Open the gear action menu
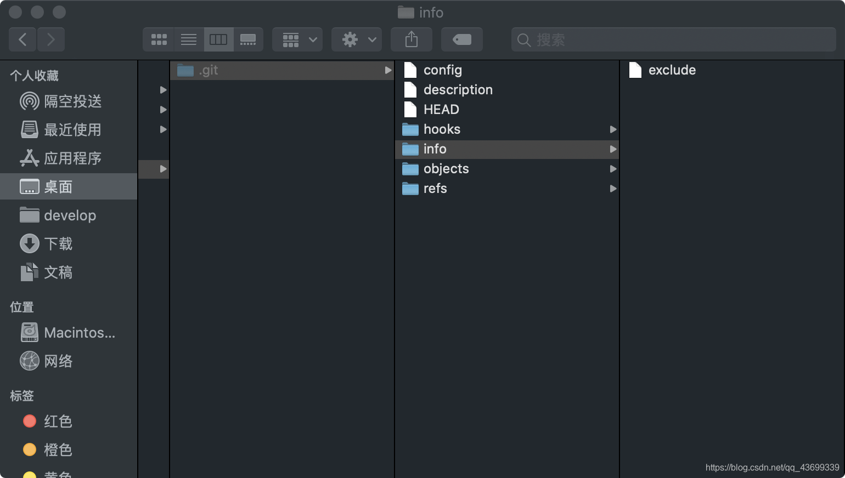845x478 pixels. [357, 39]
